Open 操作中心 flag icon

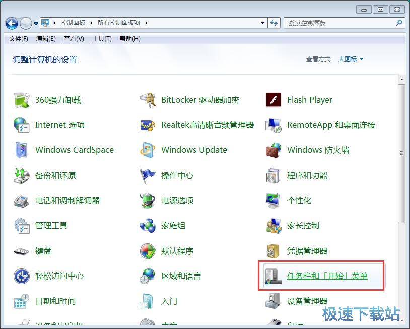coord(148,175)
